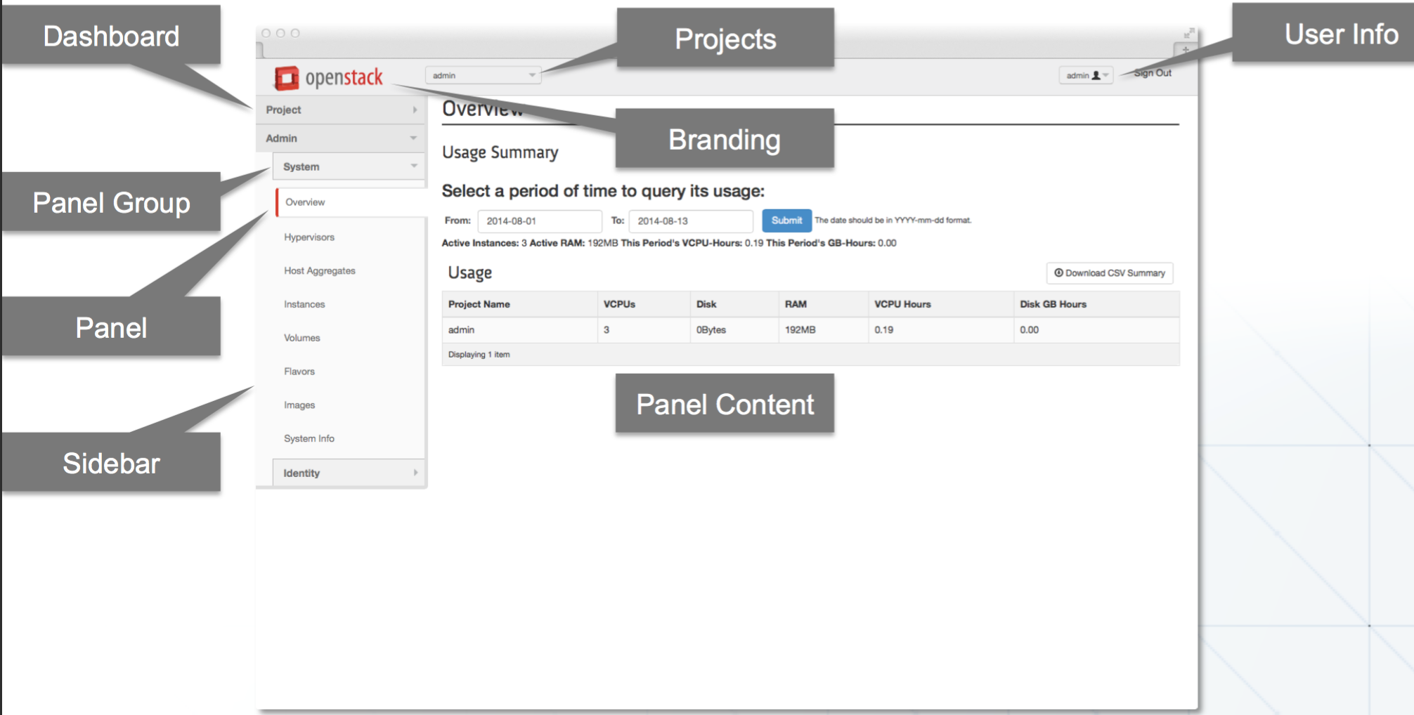Open the Instances panel
This screenshot has width=1414, height=715.
click(x=304, y=304)
